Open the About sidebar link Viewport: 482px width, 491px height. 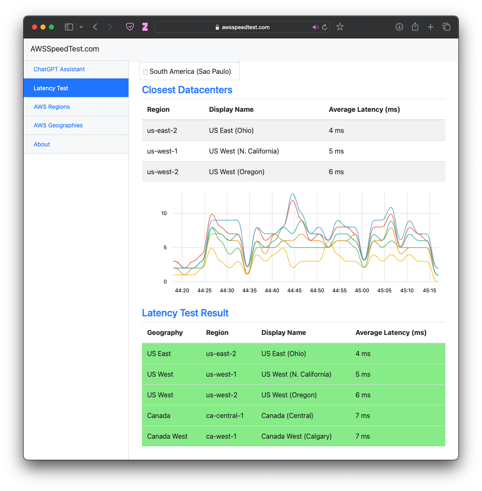pyautogui.click(x=76, y=144)
